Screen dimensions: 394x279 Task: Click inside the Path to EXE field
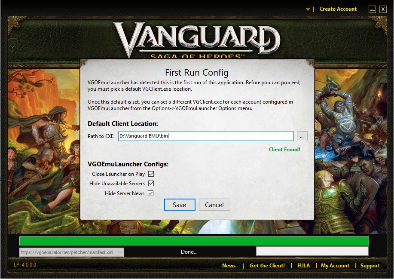point(206,136)
